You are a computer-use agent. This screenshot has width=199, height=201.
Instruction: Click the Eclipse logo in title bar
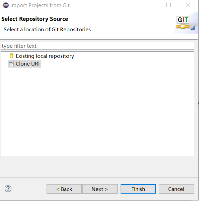tap(6, 5)
